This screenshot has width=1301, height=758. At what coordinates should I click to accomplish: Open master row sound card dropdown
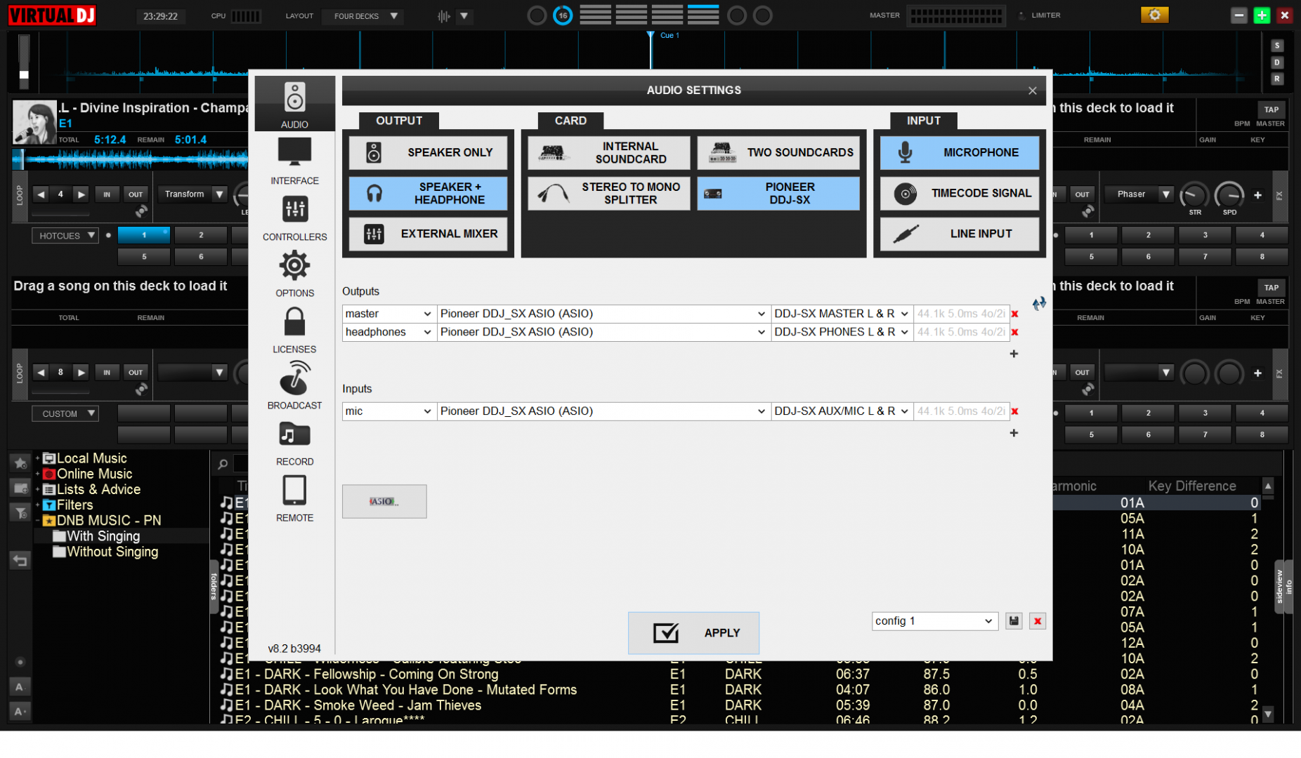pos(603,314)
